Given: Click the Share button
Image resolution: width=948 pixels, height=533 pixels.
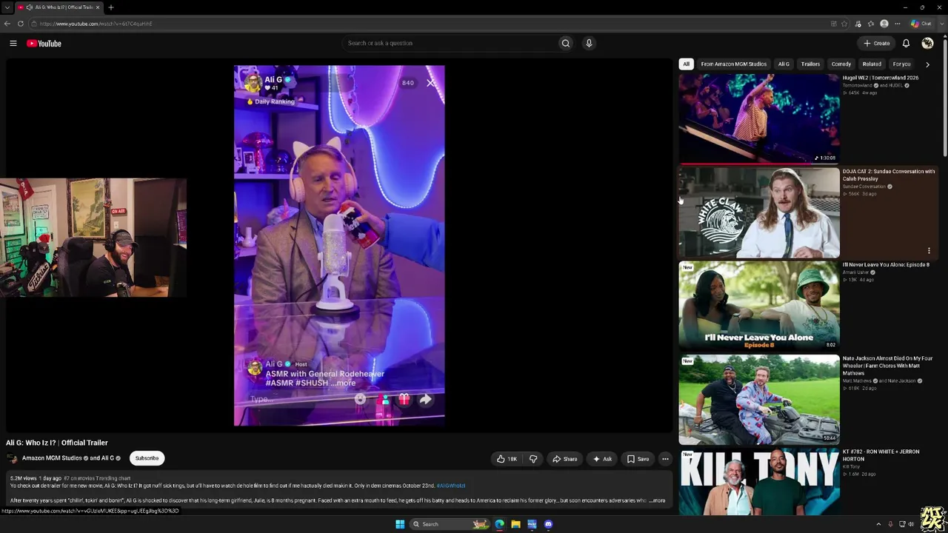Looking at the screenshot, I should (x=564, y=459).
